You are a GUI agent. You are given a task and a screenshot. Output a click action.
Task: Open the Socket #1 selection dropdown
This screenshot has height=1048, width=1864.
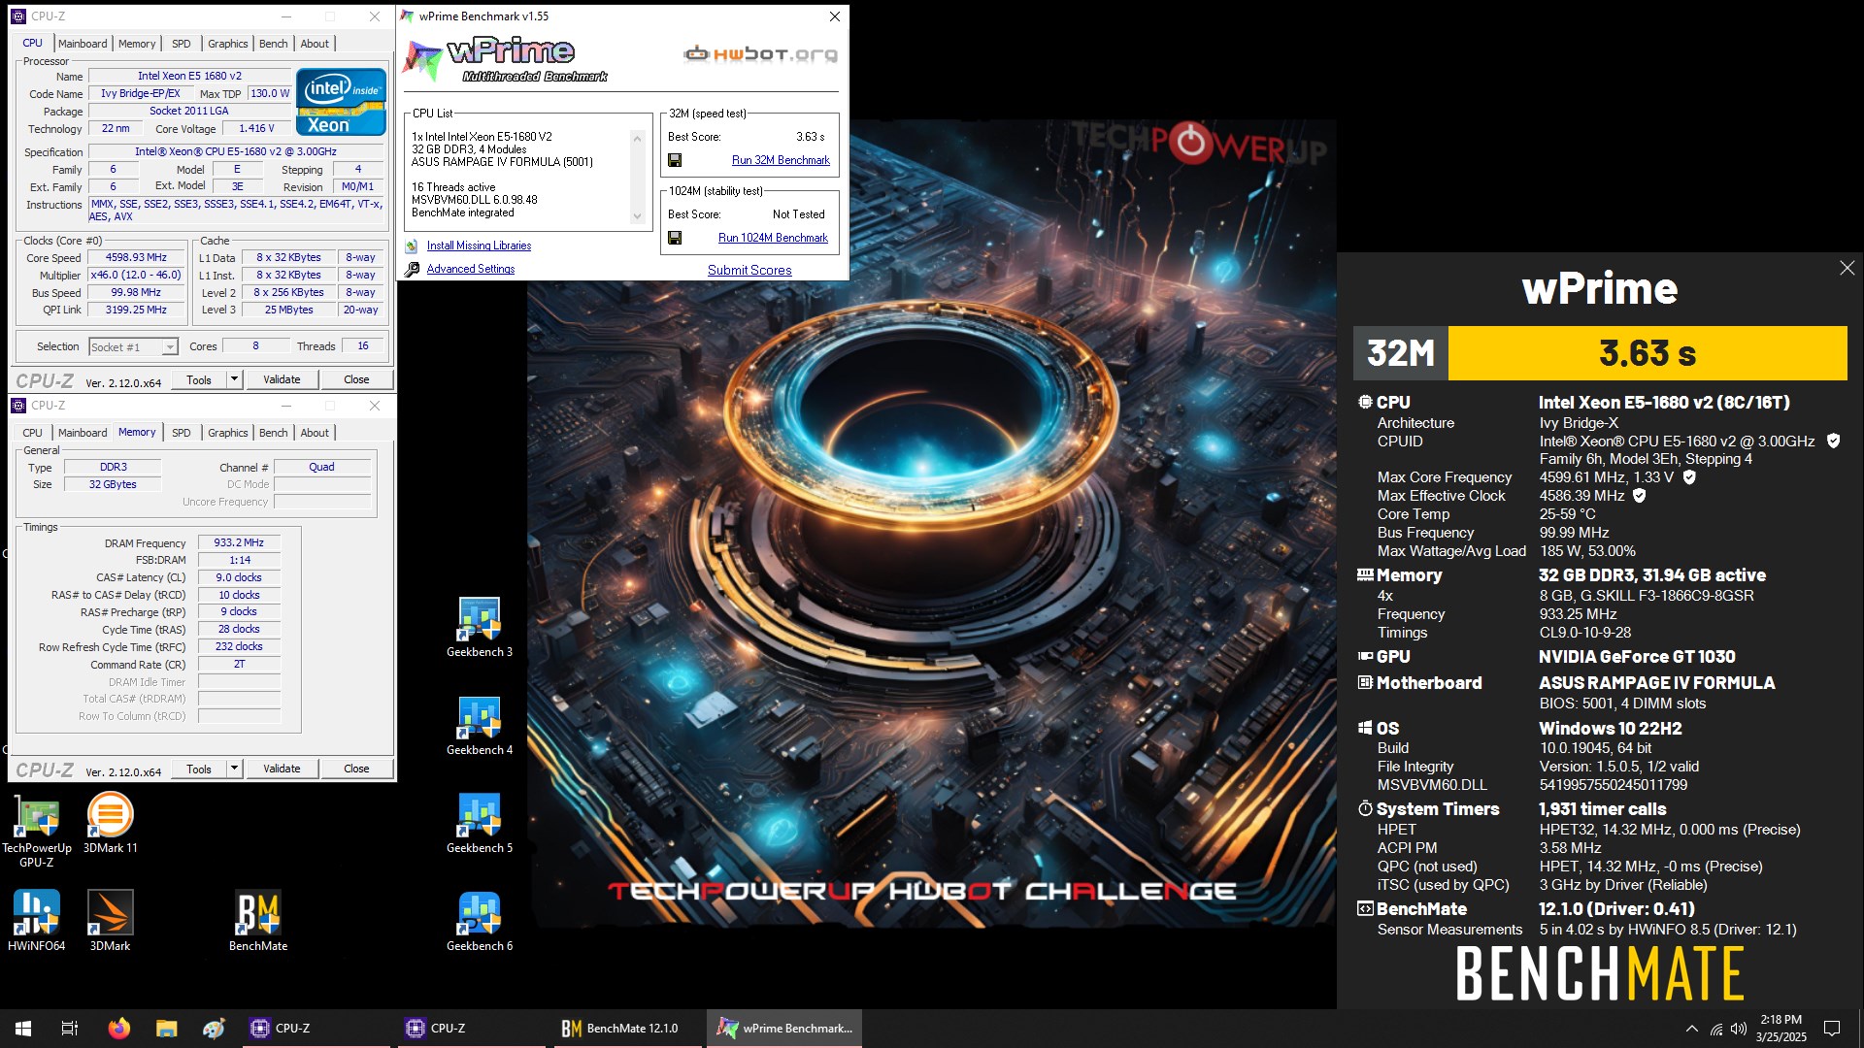(x=133, y=346)
